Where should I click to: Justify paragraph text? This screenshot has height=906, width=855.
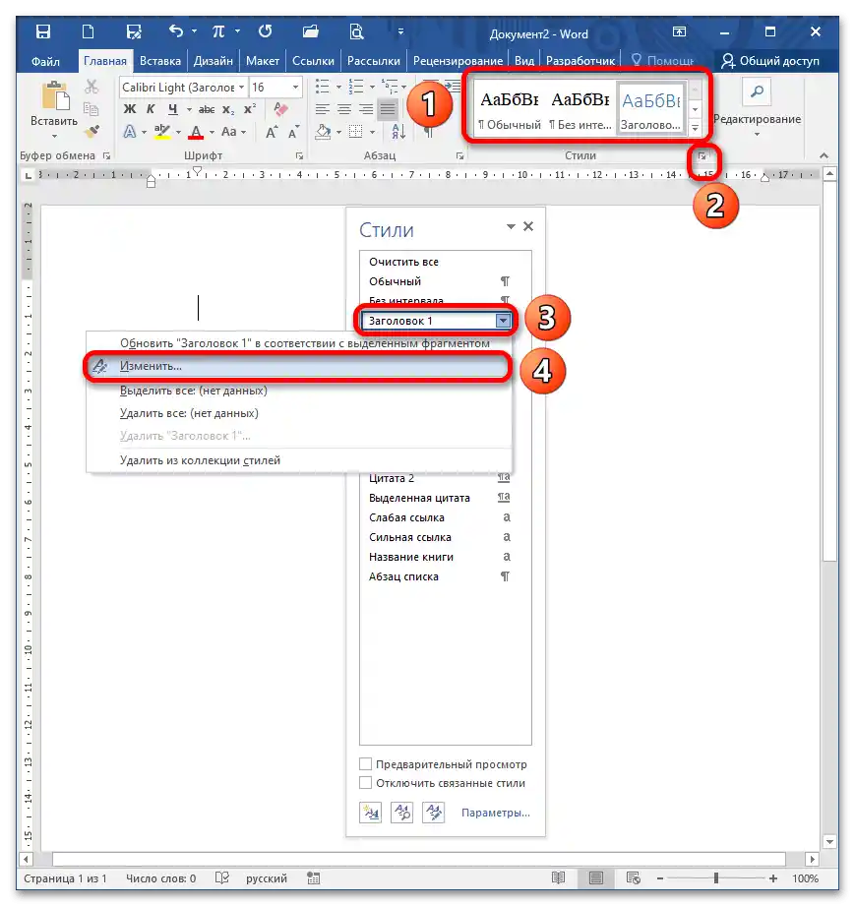click(388, 109)
